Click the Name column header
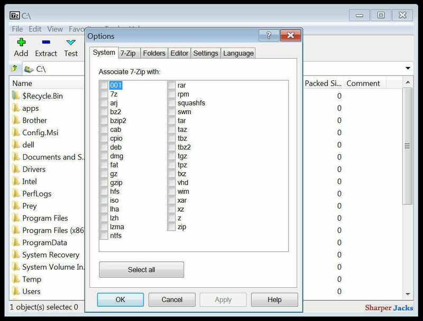 [x=47, y=83]
